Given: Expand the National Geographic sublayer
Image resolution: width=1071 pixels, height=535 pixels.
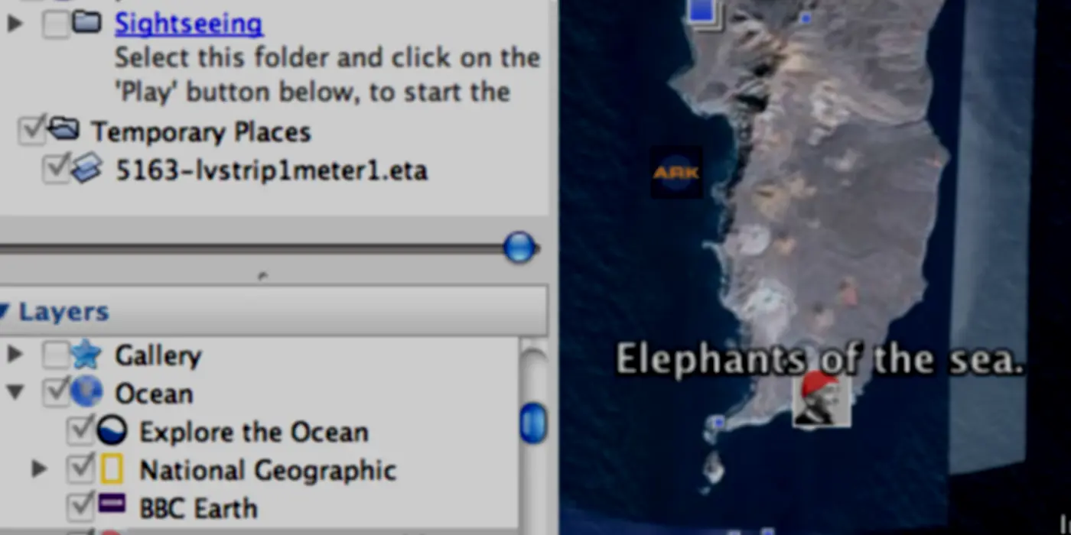Looking at the screenshot, I should pyautogui.click(x=39, y=469).
